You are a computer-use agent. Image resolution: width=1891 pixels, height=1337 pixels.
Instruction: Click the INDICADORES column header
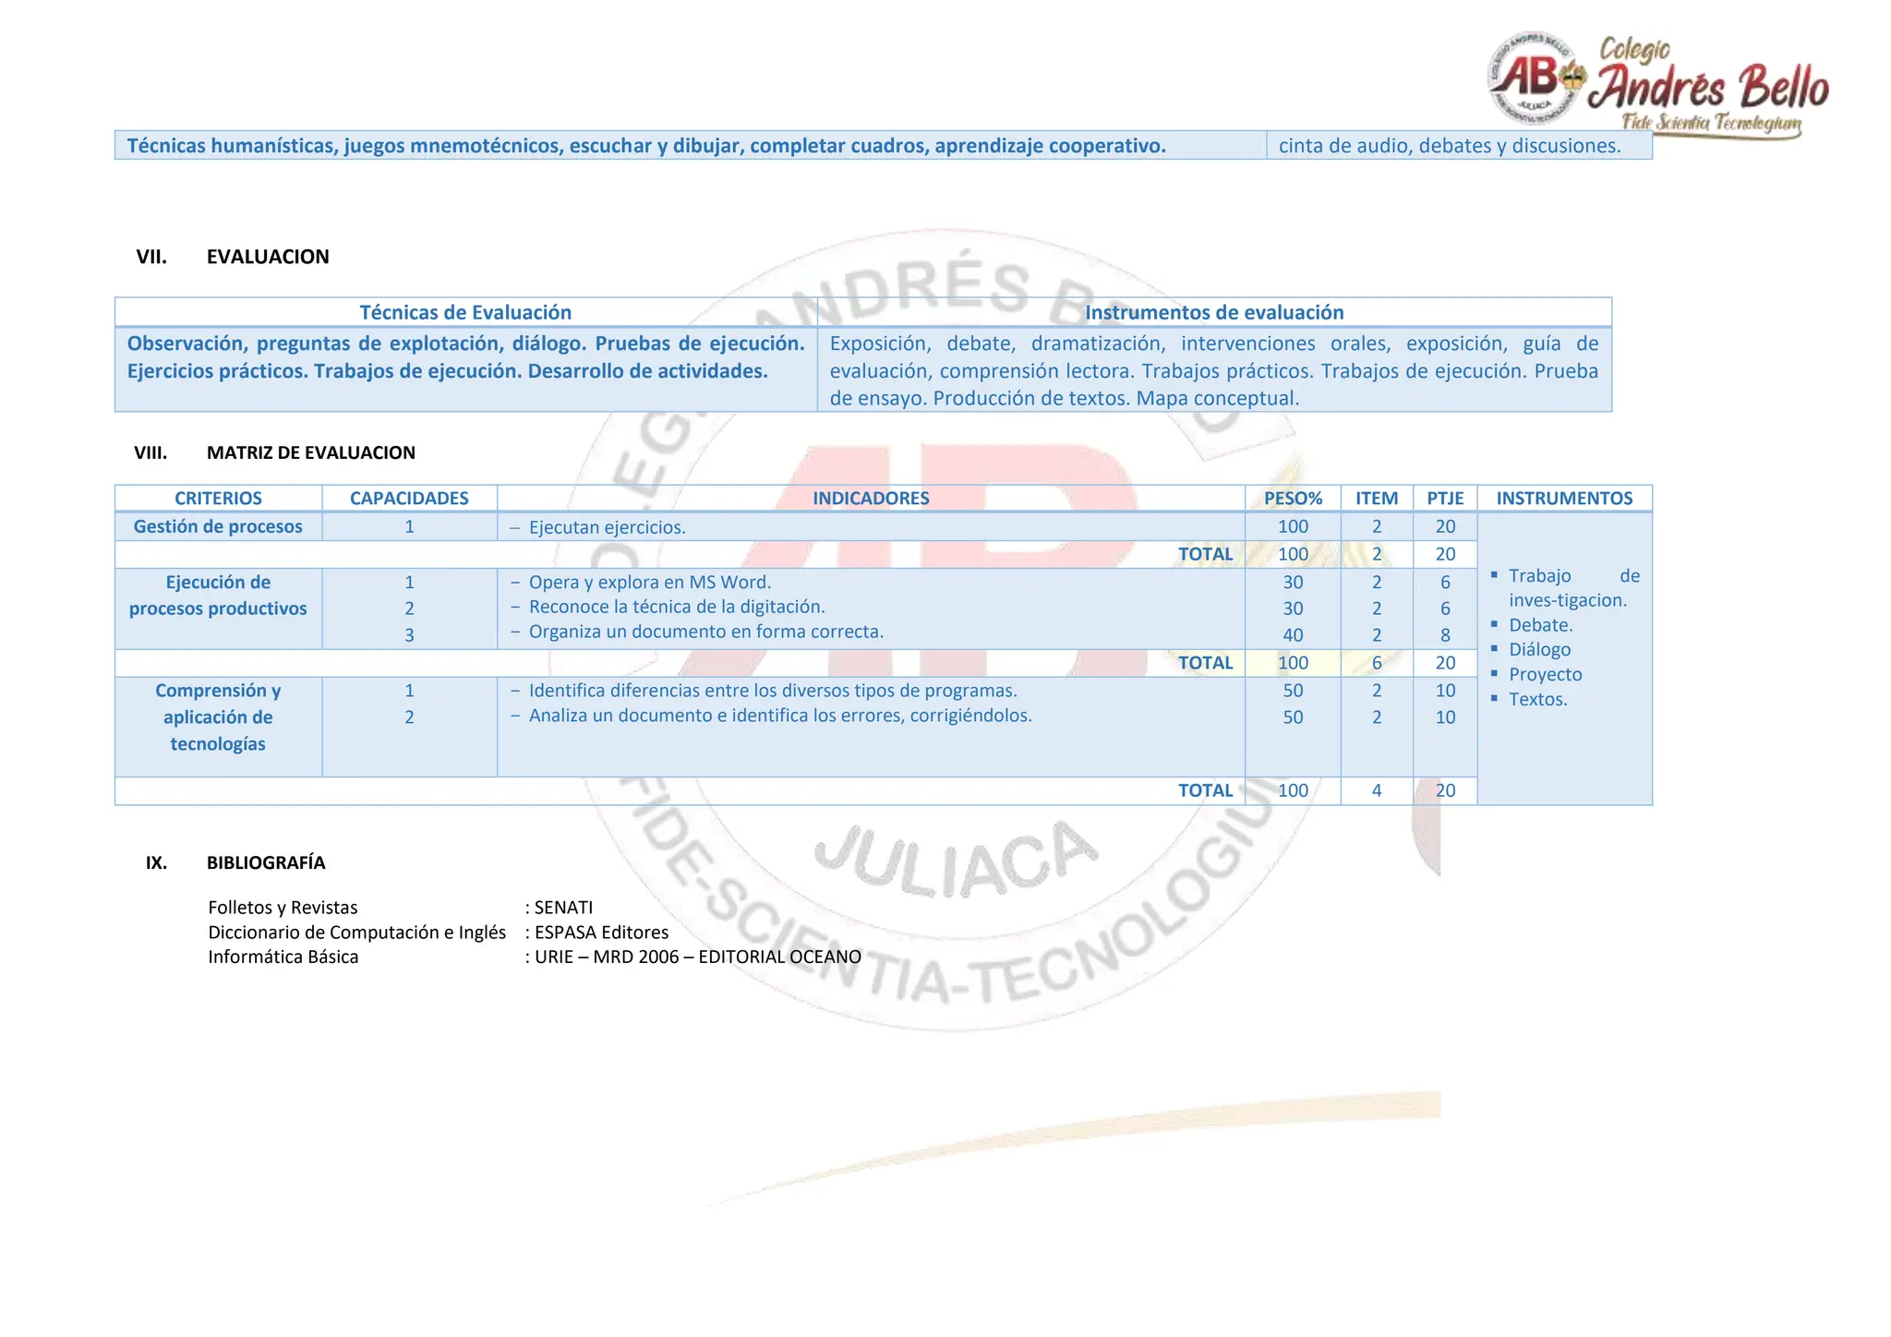871,498
